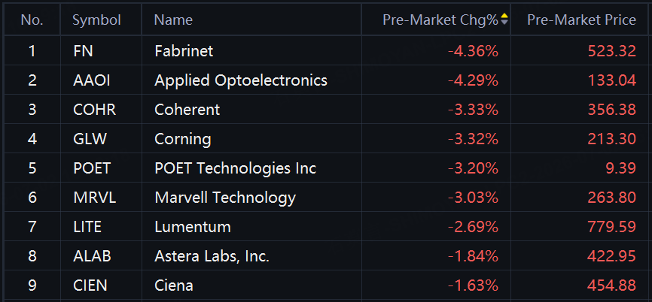Viewport: 652px width, 302px height.
Task: Open the GLW ticker symbol
Action: point(90,139)
